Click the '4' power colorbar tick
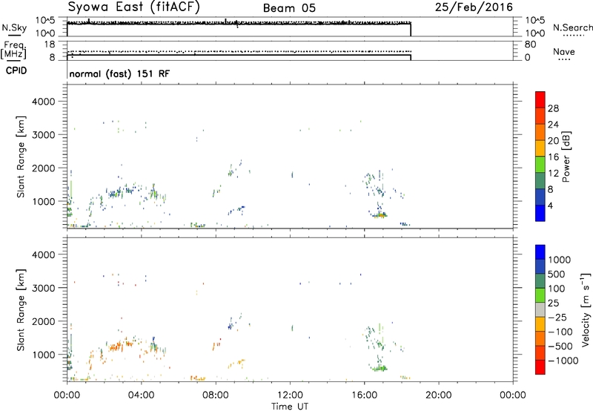The height and width of the screenshot is (411, 593). (x=551, y=206)
